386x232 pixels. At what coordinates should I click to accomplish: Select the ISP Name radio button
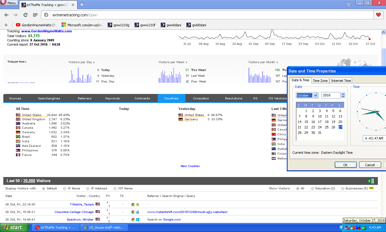115,188
